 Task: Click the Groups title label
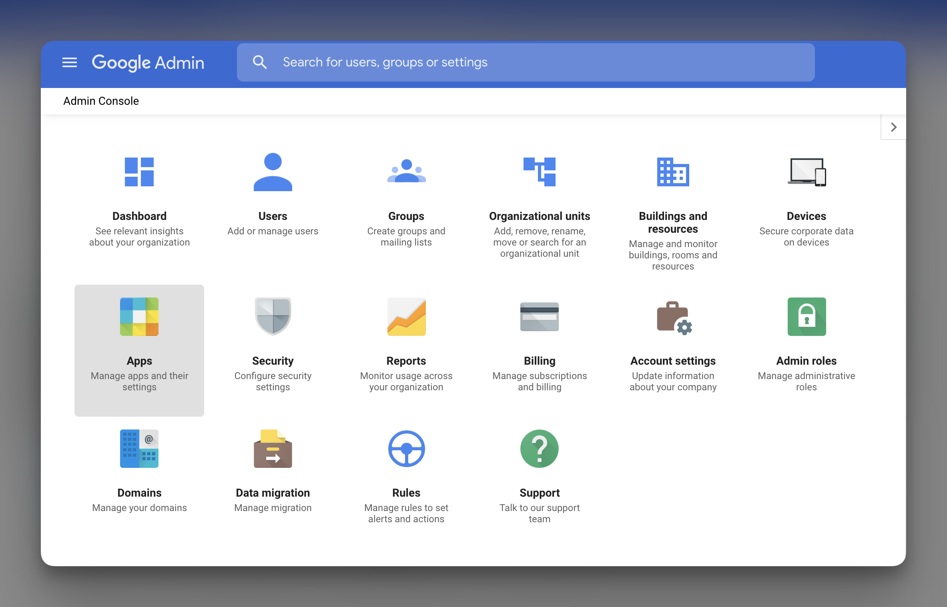406,216
